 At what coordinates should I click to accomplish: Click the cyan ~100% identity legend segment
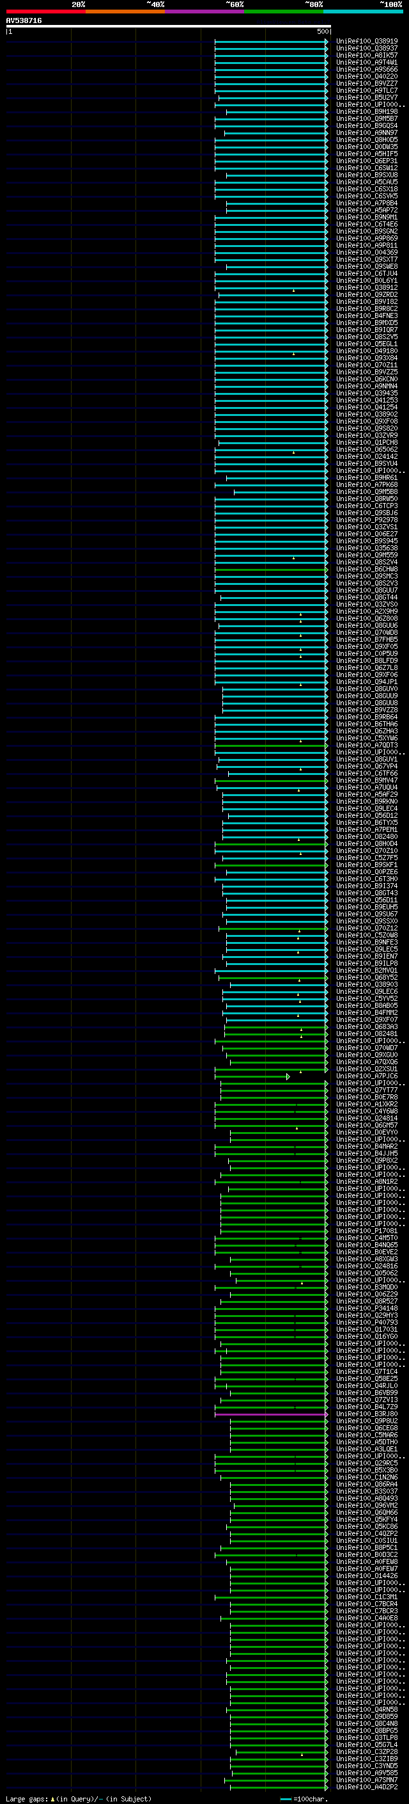(363, 12)
